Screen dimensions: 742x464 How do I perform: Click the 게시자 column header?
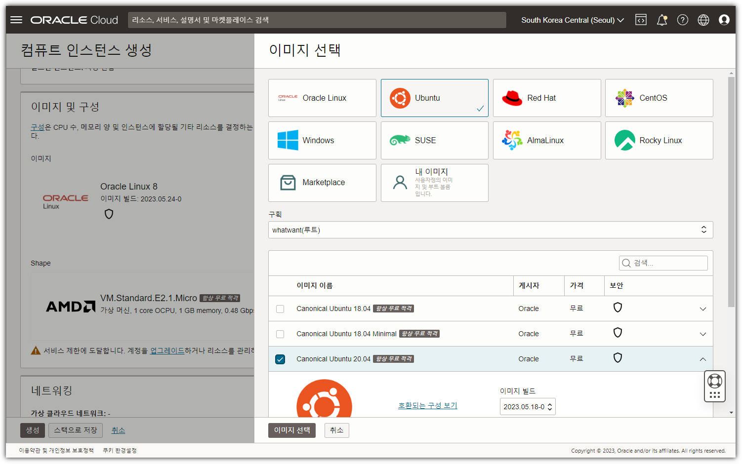tap(529, 286)
